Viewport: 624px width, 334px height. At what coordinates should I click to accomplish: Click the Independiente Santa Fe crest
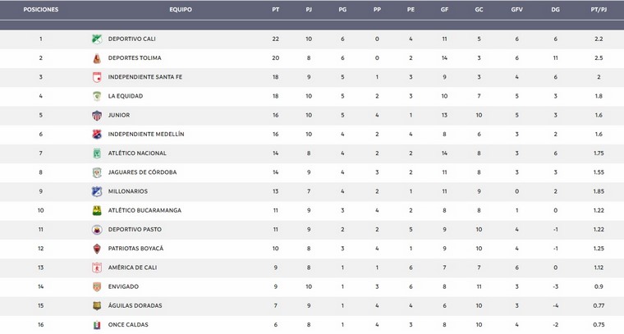[x=96, y=77]
